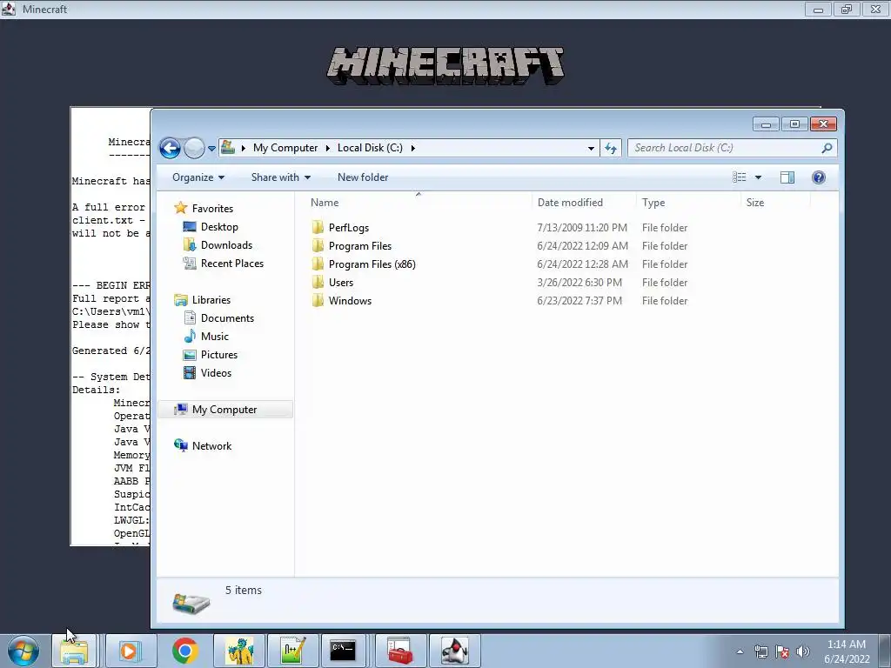Select Favorites in navigation pane

pyautogui.click(x=212, y=209)
